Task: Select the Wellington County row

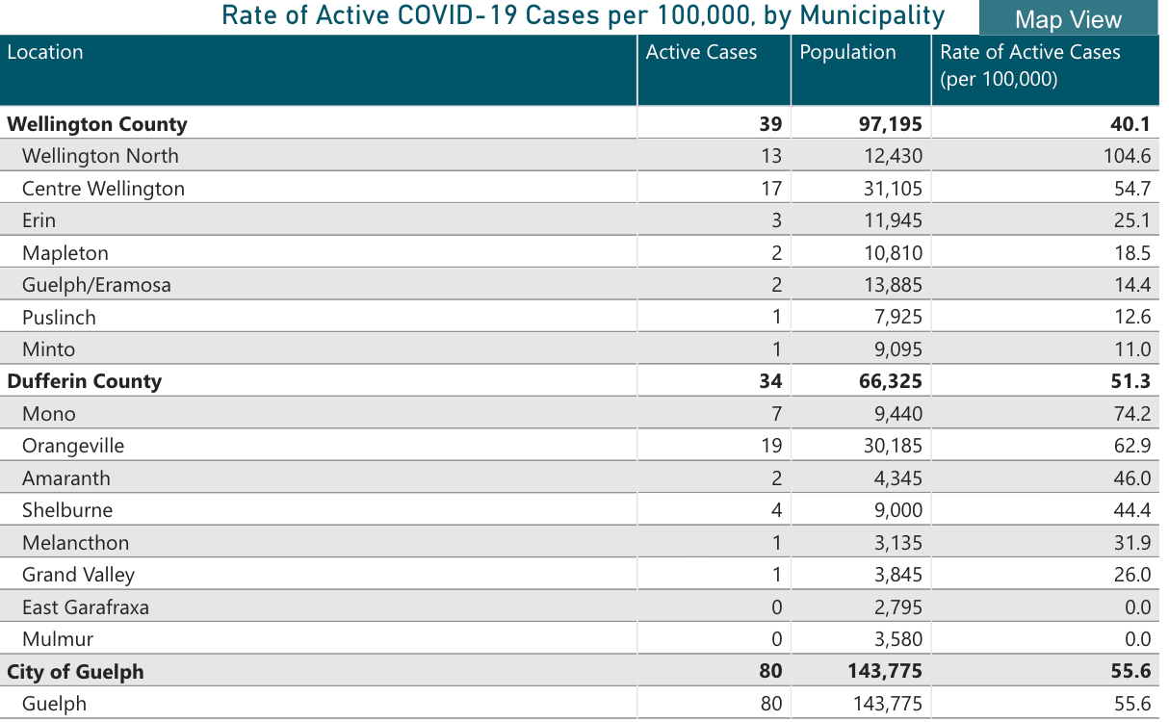Action: point(97,124)
